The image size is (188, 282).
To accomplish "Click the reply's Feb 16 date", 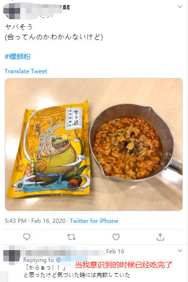I will tap(115, 251).
